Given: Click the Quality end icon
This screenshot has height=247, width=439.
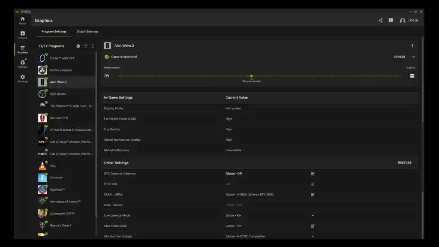Looking at the screenshot, I should tap(412, 76).
